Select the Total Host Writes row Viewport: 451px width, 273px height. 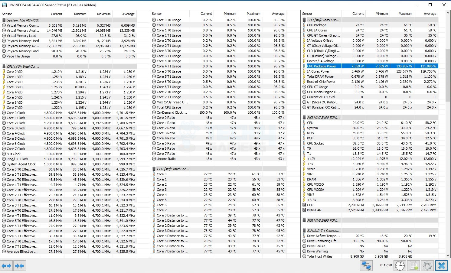370,256
